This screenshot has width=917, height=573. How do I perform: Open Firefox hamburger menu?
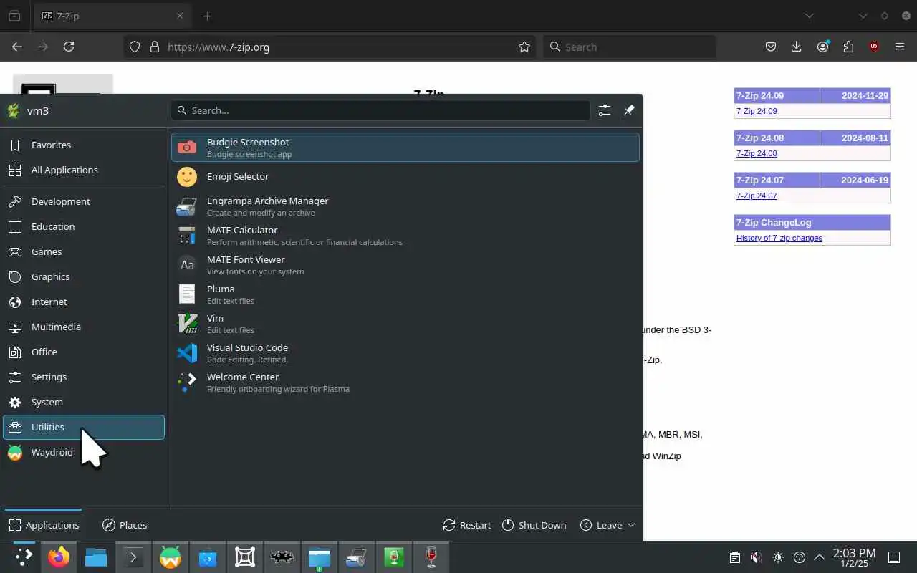click(900, 47)
